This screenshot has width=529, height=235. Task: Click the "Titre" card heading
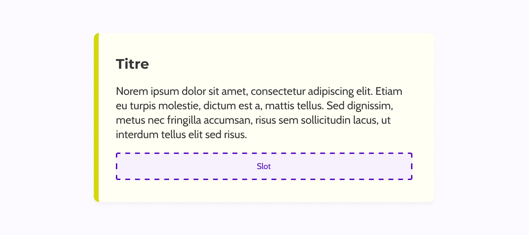(132, 64)
